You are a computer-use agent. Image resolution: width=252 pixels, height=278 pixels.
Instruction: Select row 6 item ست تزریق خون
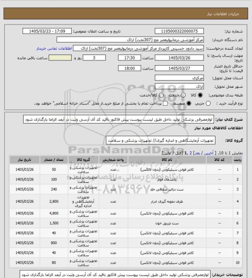(167, 223)
